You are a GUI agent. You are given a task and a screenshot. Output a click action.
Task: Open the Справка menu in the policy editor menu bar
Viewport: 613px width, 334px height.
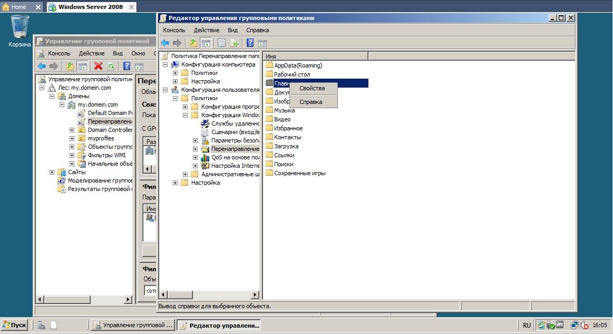point(257,30)
